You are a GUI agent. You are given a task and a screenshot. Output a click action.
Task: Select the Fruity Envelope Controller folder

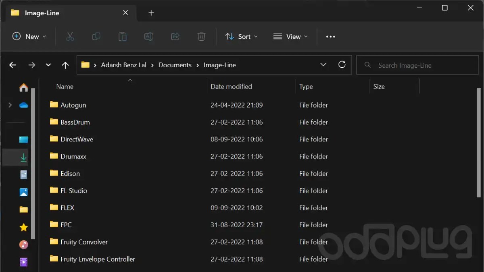pos(98,259)
